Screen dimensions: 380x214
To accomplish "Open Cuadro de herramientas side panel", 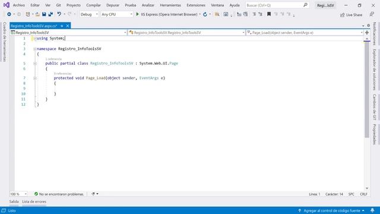I will [5, 42].
